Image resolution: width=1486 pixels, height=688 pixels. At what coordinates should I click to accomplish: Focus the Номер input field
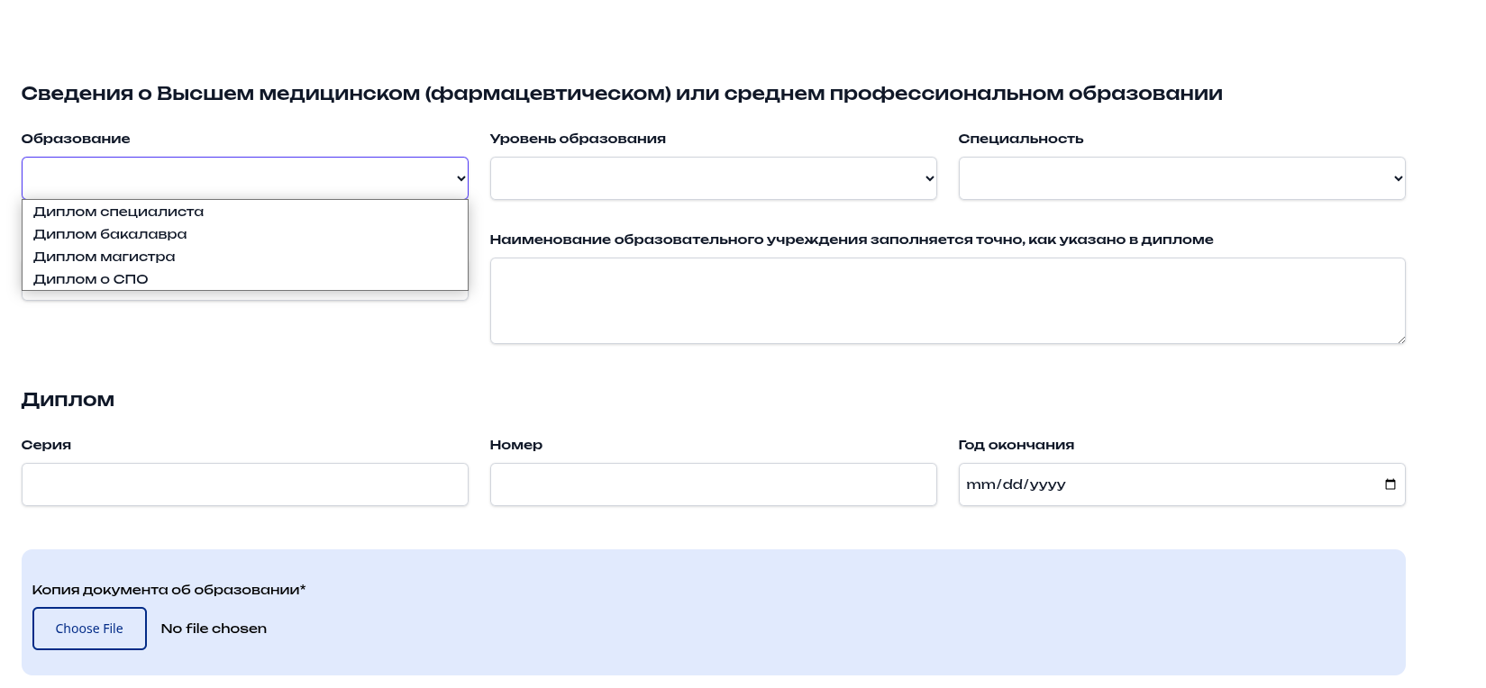click(713, 484)
